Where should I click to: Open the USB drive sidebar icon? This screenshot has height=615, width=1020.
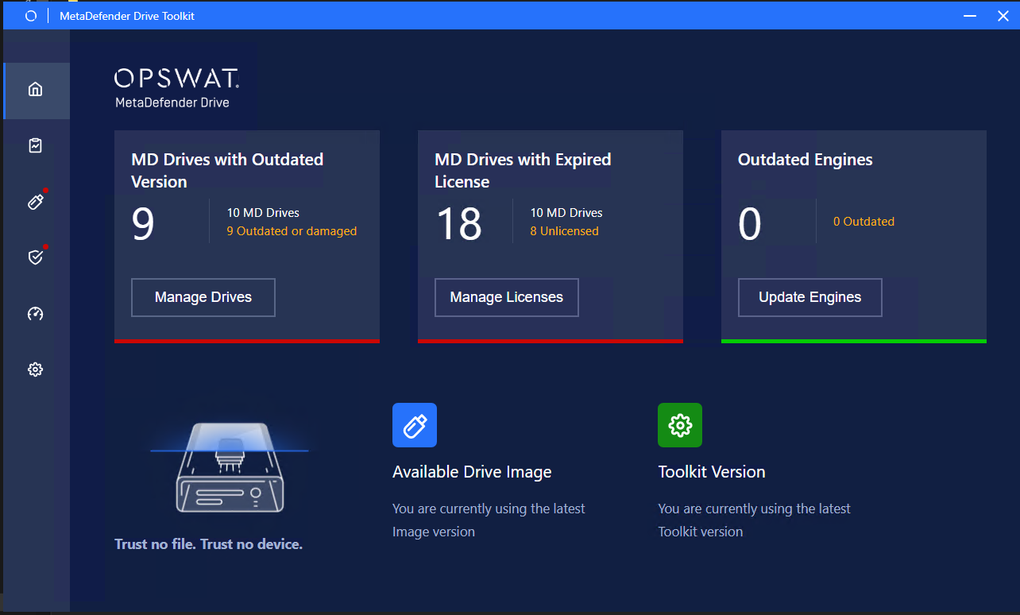[x=36, y=202]
